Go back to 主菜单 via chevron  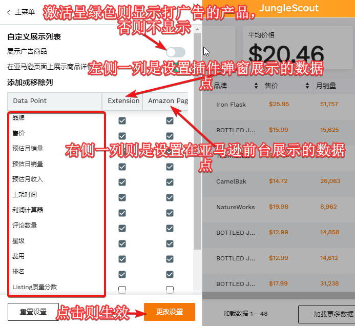(x=9, y=12)
